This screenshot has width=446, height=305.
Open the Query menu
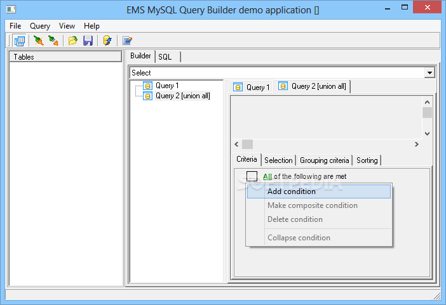click(40, 26)
